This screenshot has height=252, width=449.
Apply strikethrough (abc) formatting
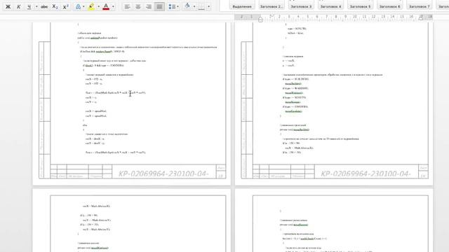point(44,6)
